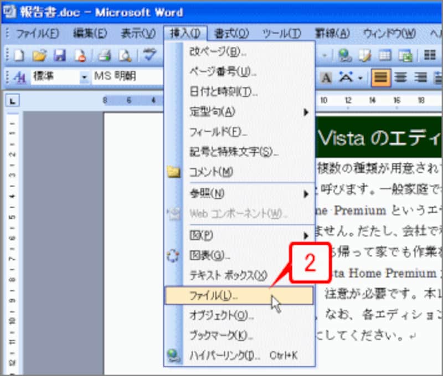
Task: Open the Tables and Borders tool
Action: (x=364, y=55)
